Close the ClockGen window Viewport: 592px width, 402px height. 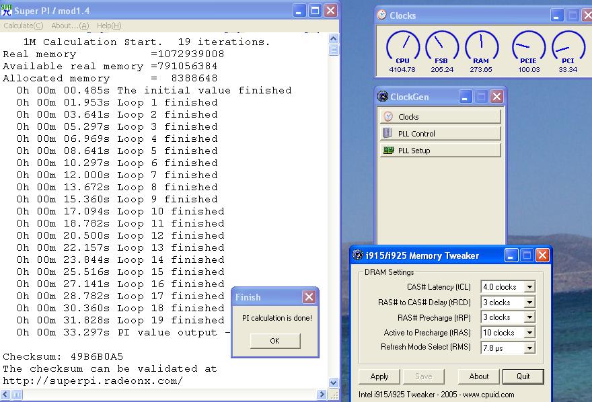tap(497, 97)
